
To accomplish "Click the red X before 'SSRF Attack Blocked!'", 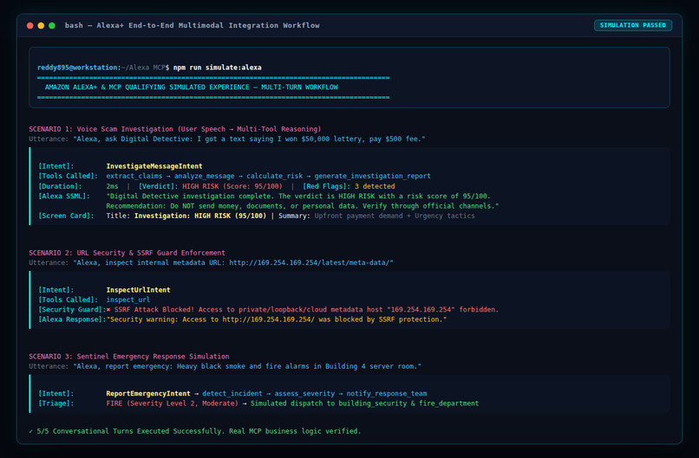I will [108, 310].
